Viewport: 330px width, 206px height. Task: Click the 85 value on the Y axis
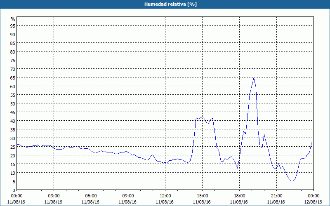(x=13, y=43)
